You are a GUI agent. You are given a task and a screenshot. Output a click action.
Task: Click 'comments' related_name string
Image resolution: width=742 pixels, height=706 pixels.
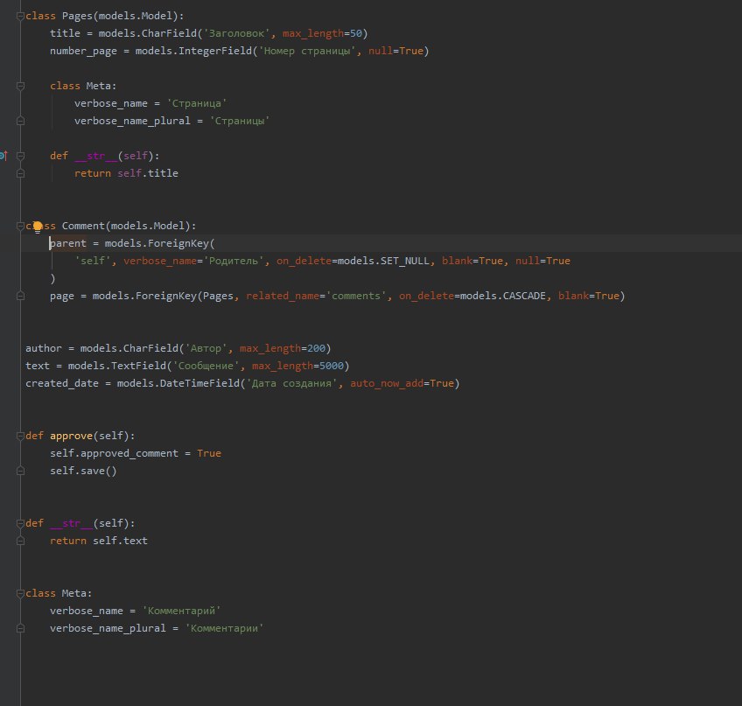coord(356,297)
